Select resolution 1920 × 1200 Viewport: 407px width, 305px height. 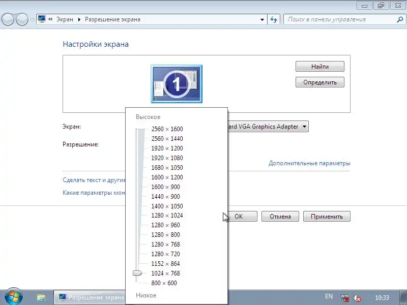167,148
